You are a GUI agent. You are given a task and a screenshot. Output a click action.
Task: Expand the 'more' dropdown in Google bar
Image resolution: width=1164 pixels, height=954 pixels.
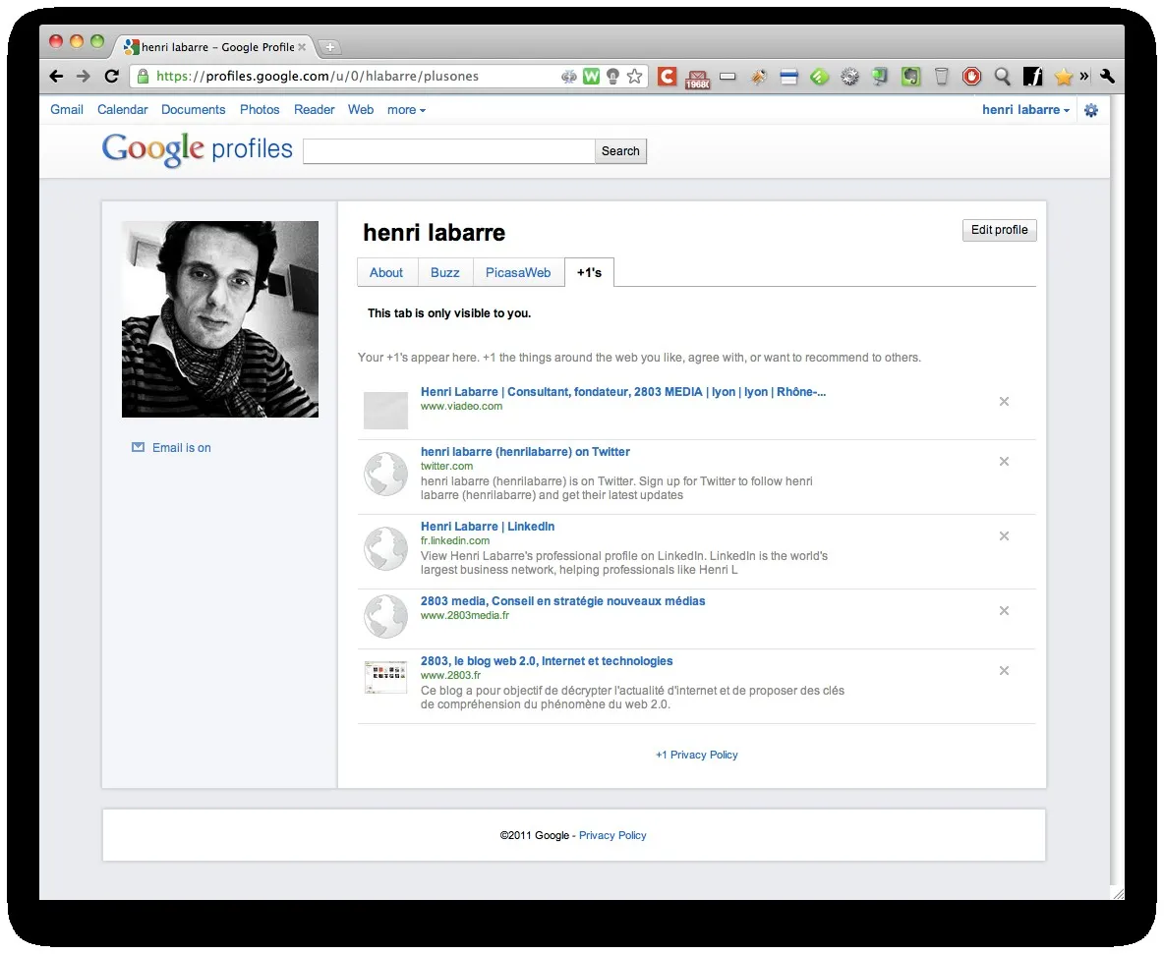click(x=406, y=110)
